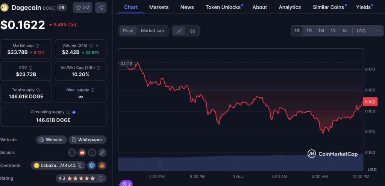Click contract address 0xba2a...744c43 pill
This screenshot has width=385, height=186.
58,165
